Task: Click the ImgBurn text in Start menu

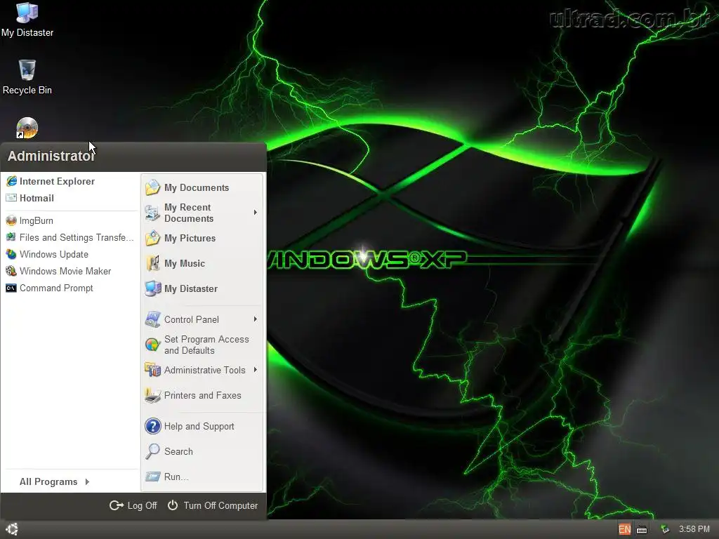Action: coord(37,220)
